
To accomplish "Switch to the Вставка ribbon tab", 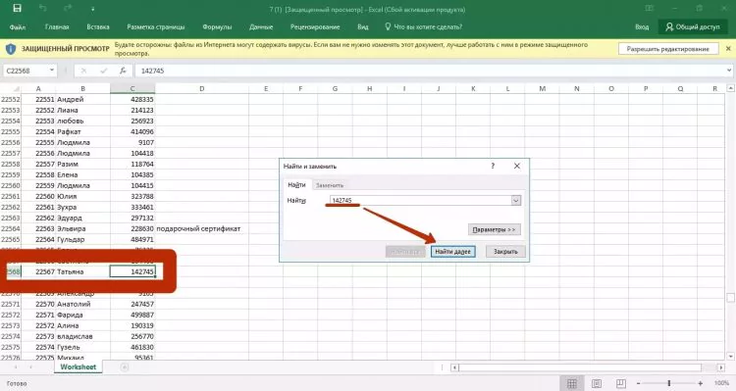I will [x=97, y=27].
